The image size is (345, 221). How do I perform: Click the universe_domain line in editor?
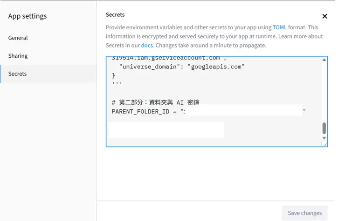182,67
